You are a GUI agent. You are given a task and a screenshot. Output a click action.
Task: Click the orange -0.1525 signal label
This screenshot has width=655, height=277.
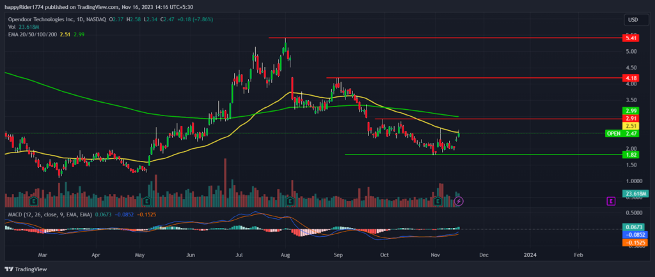(635, 242)
